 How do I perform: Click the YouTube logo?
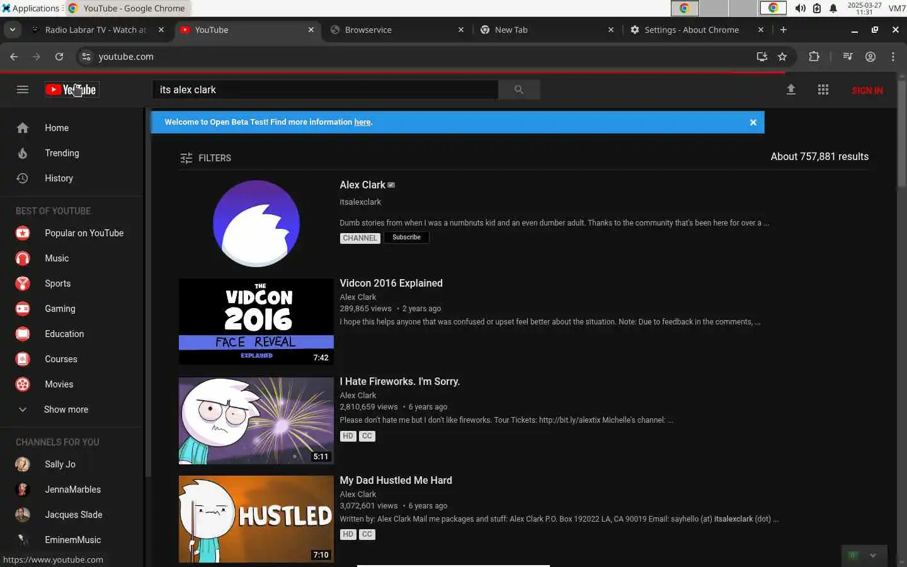(x=71, y=89)
